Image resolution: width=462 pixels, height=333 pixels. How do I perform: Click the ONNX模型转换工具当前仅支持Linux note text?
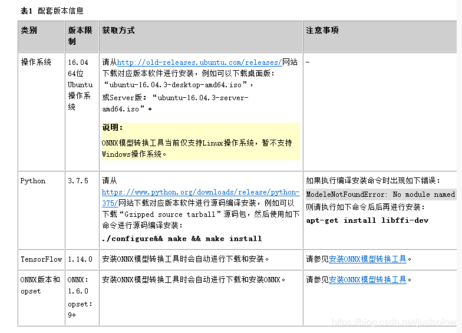197,149
